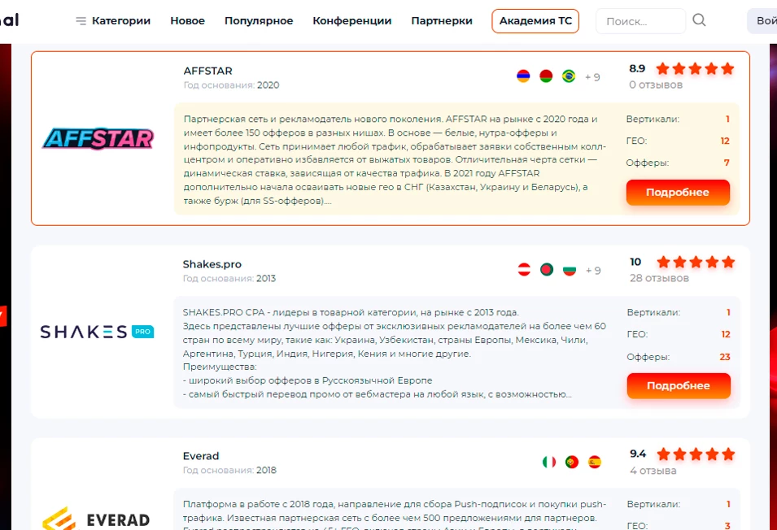Open the Категории menu
Screen dimensions: 777x530
coord(121,21)
